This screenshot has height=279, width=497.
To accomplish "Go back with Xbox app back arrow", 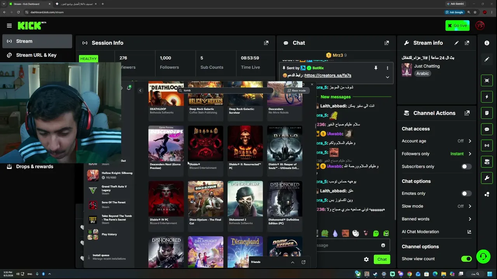I will click(x=140, y=91).
